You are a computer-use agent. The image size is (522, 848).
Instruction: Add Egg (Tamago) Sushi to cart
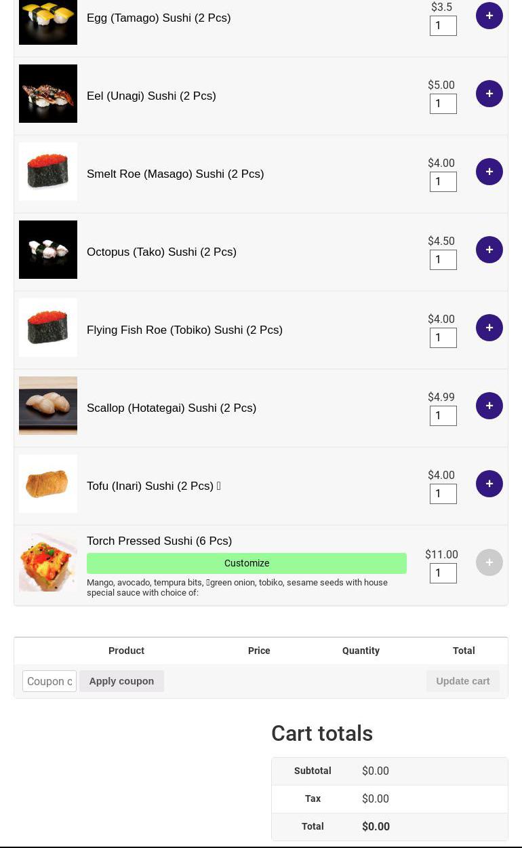pyautogui.click(x=489, y=16)
